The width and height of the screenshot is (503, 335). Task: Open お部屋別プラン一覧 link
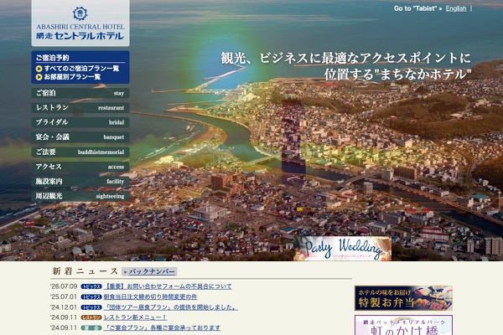tap(72, 77)
